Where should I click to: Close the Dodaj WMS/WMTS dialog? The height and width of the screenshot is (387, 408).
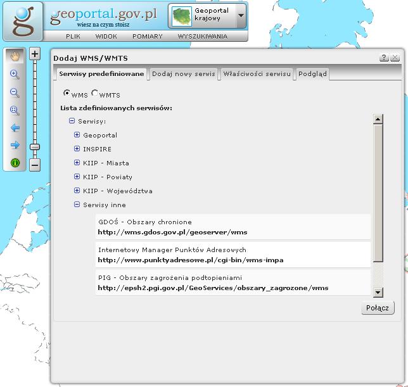point(395,58)
